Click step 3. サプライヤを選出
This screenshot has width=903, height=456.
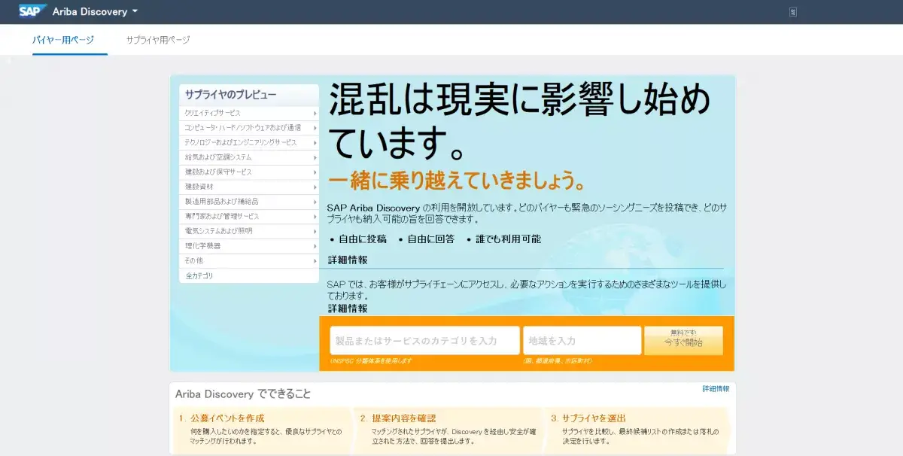(588, 418)
